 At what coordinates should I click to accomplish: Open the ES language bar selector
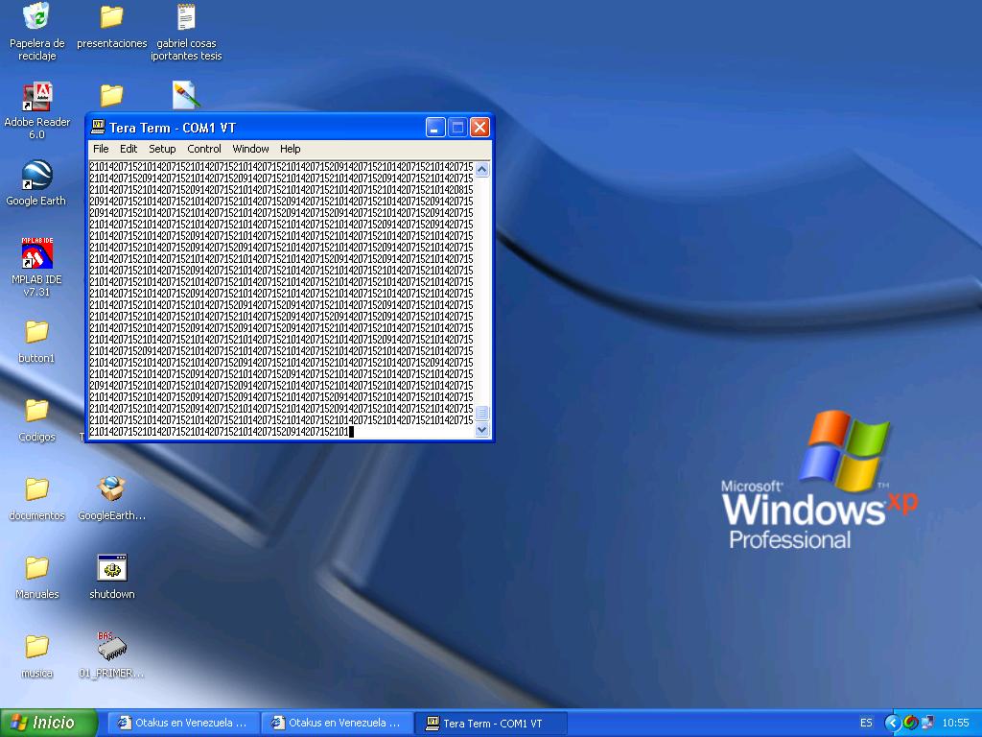[866, 723]
